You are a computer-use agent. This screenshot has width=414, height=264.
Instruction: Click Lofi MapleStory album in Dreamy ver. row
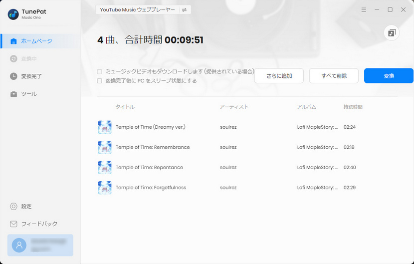click(x=317, y=127)
